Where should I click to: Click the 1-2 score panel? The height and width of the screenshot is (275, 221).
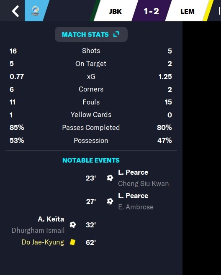151,11
